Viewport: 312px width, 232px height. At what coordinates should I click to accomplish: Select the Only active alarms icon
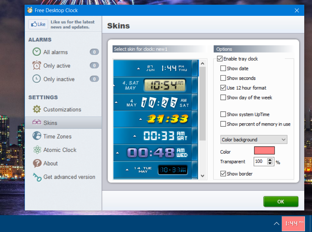pyautogui.click(x=36, y=65)
